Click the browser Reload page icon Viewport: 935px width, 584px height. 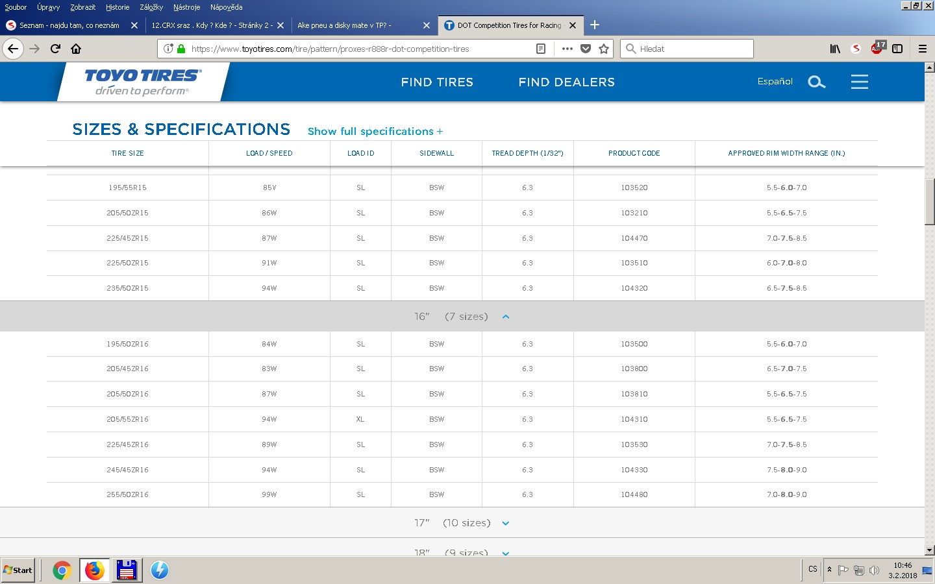pos(55,49)
